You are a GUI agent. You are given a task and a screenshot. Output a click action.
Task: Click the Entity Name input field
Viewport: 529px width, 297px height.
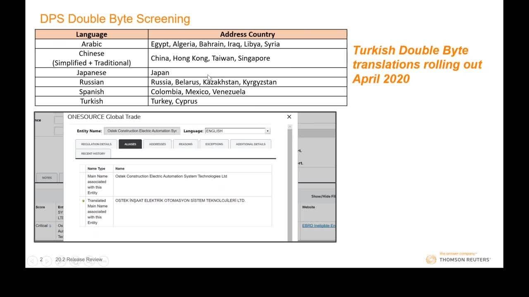pyautogui.click(x=142, y=131)
